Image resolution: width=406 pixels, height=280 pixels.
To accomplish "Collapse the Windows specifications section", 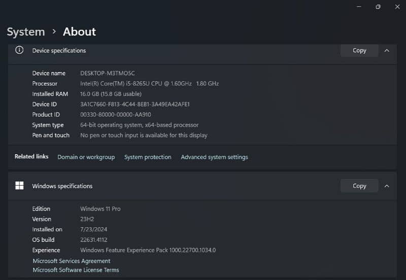I will click(387, 186).
